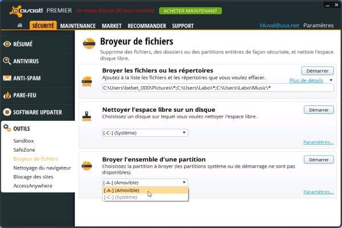
Task: Open Nettoyage du navigateur
Action: [42, 168]
